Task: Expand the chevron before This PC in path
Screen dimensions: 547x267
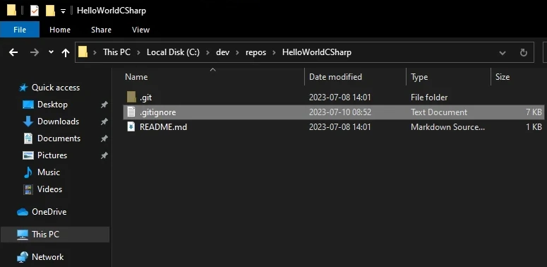Action: click(95, 53)
